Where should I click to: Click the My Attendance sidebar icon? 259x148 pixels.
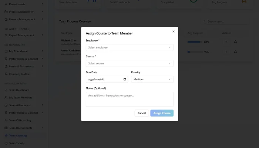click(x=6, y=51)
